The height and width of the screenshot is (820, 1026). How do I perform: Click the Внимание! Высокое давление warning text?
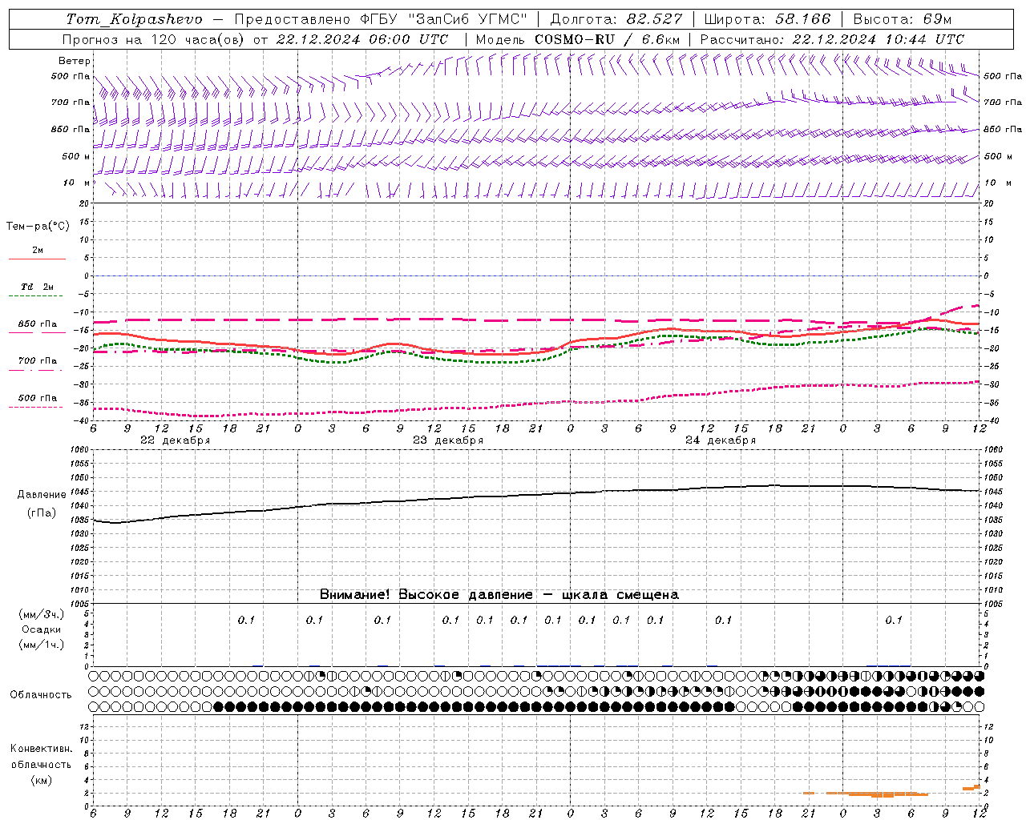[x=499, y=595]
